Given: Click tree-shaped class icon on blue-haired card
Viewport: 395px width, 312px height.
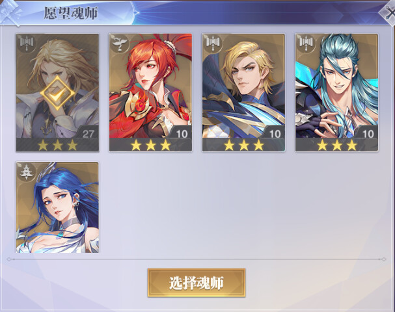Looking at the screenshot, I should pos(26,172).
